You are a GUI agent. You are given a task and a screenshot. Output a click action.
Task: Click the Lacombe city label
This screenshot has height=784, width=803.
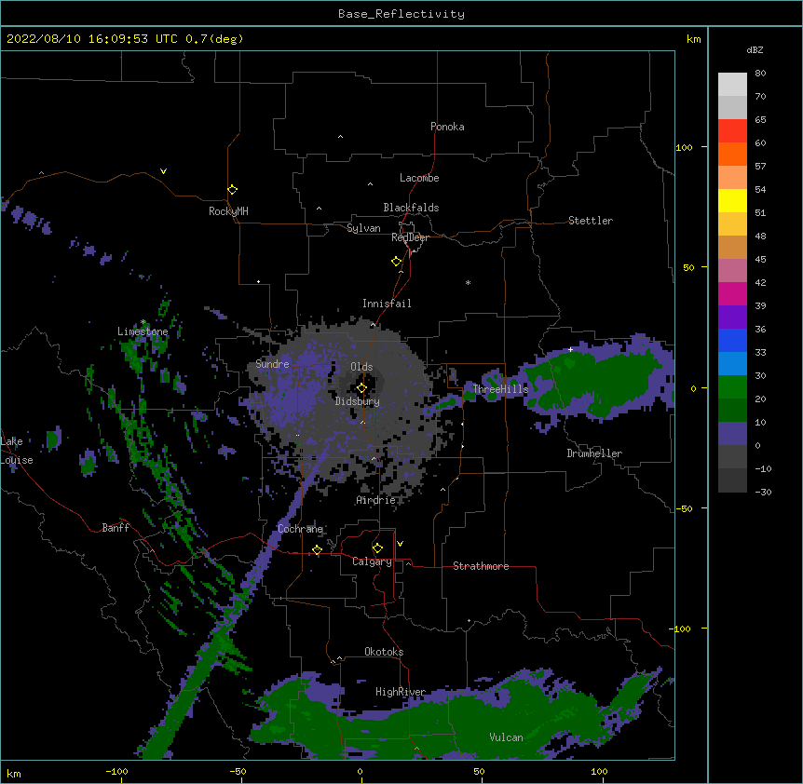coord(419,178)
